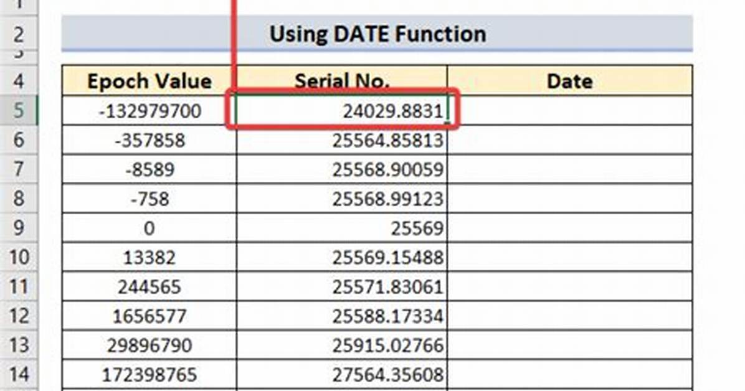This screenshot has width=745, height=391.
Task: Select the serial number cell 25569
Action: (341, 228)
